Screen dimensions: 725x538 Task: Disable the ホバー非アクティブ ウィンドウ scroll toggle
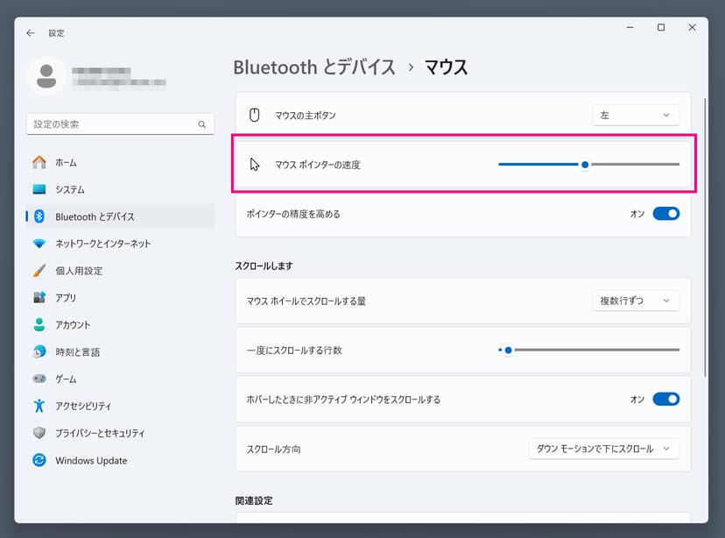(665, 400)
